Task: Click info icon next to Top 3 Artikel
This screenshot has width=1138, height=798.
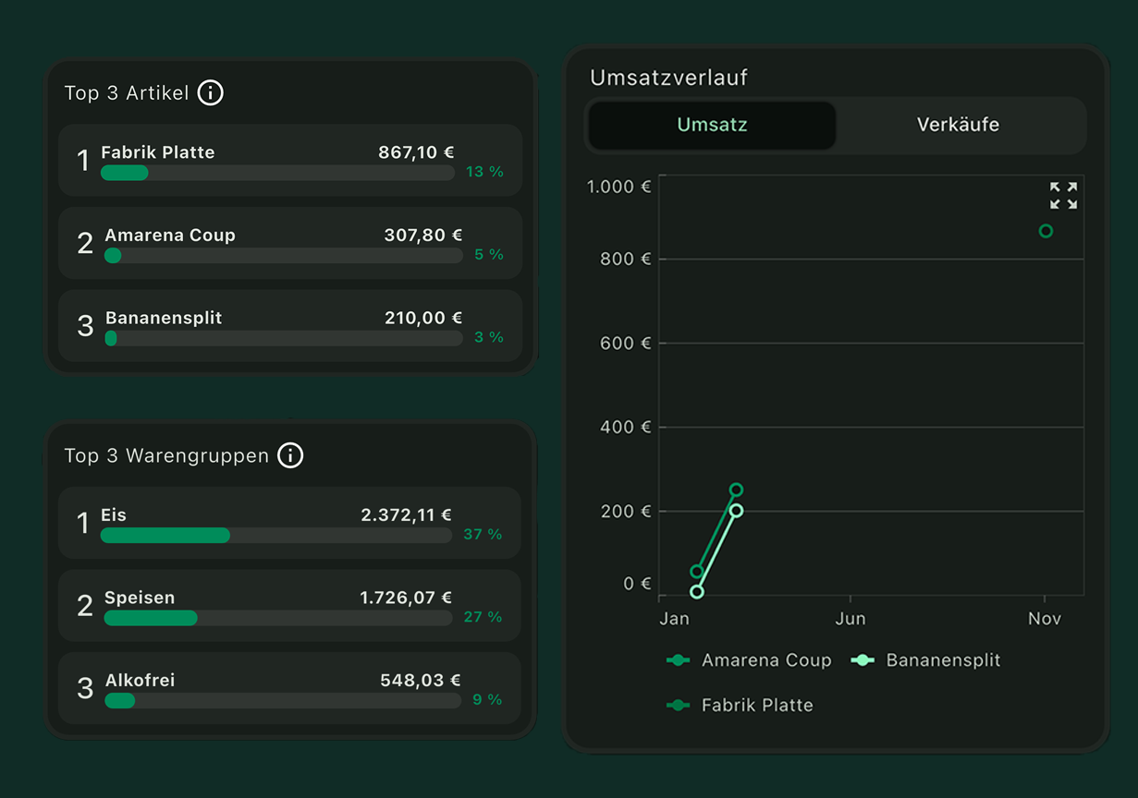Action: pos(211,93)
